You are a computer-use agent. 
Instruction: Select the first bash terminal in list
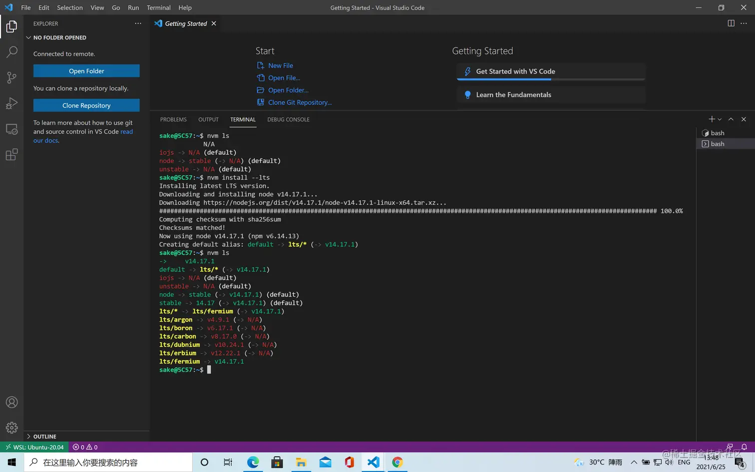pos(726,133)
